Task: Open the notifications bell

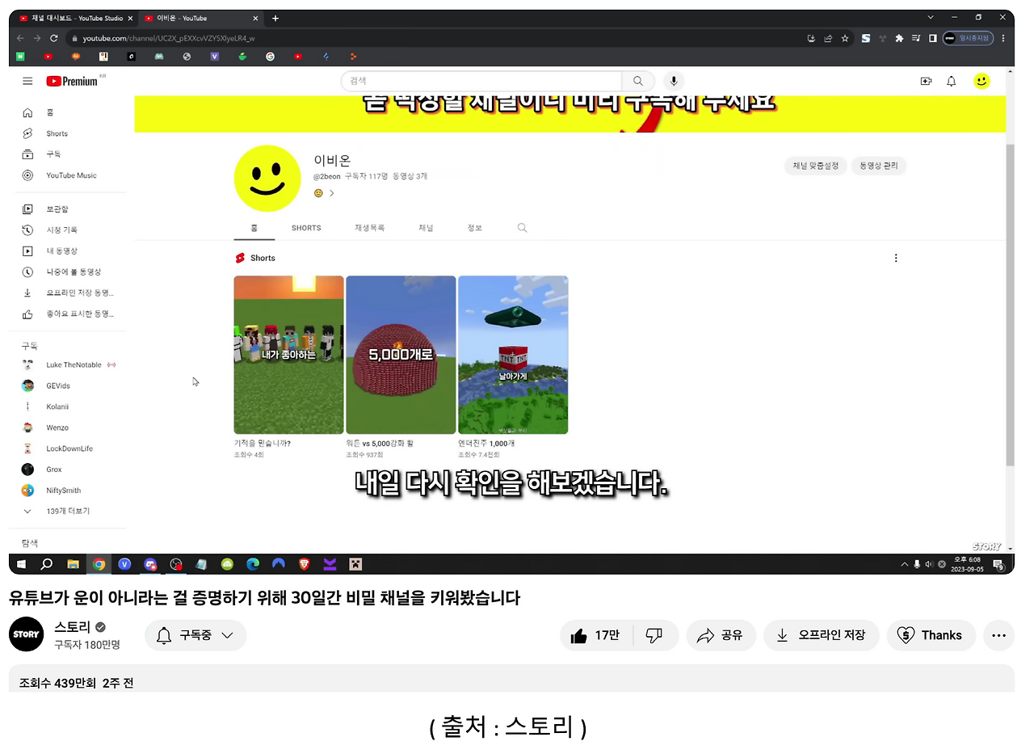Action: [x=952, y=81]
